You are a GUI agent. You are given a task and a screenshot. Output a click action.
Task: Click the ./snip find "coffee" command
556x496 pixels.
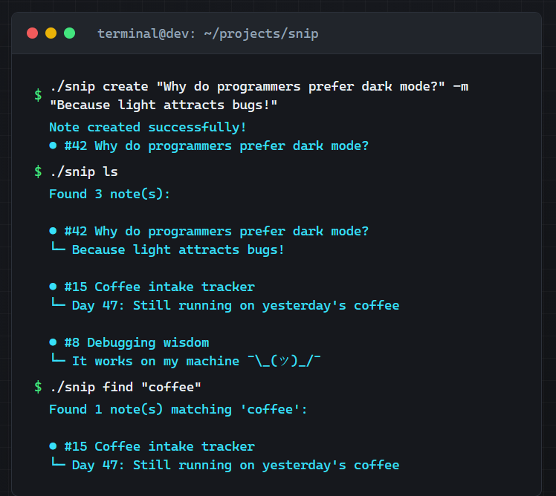click(126, 387)
